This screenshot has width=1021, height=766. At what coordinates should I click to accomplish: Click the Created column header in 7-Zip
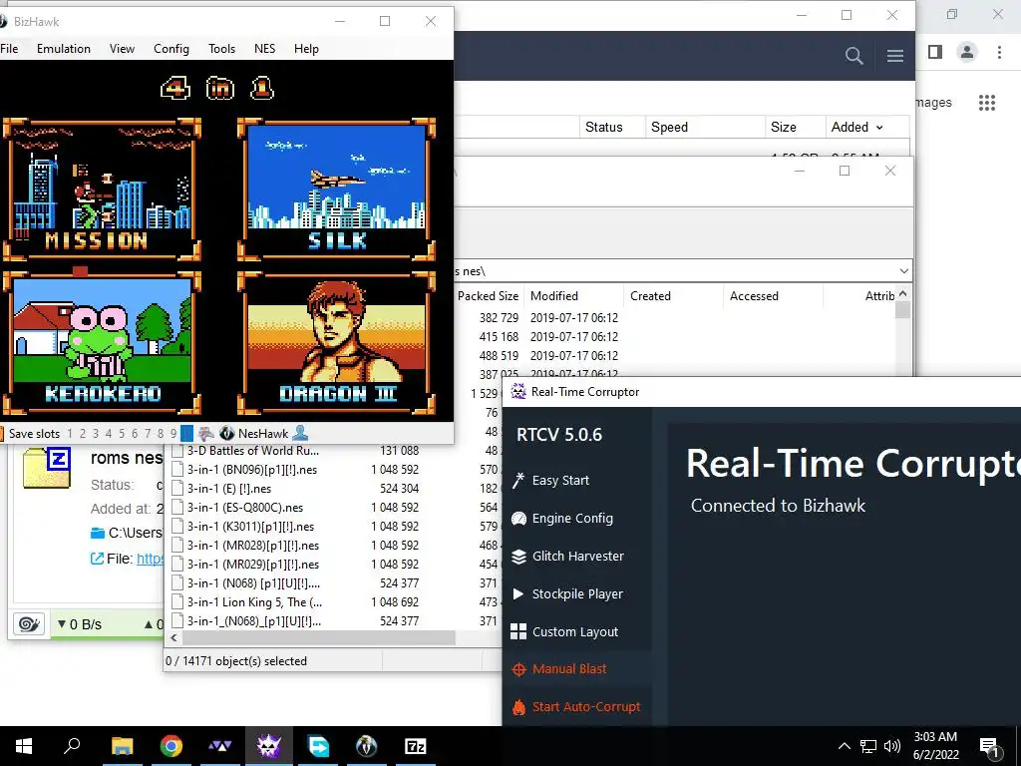673,295
